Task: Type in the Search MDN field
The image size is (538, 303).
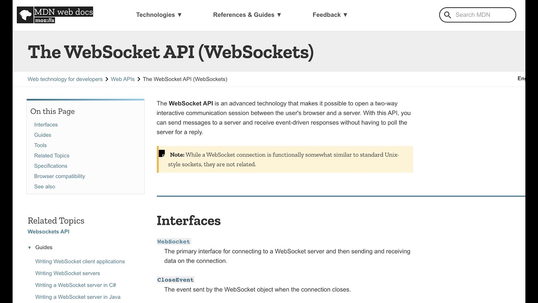Action: (481, 15)
